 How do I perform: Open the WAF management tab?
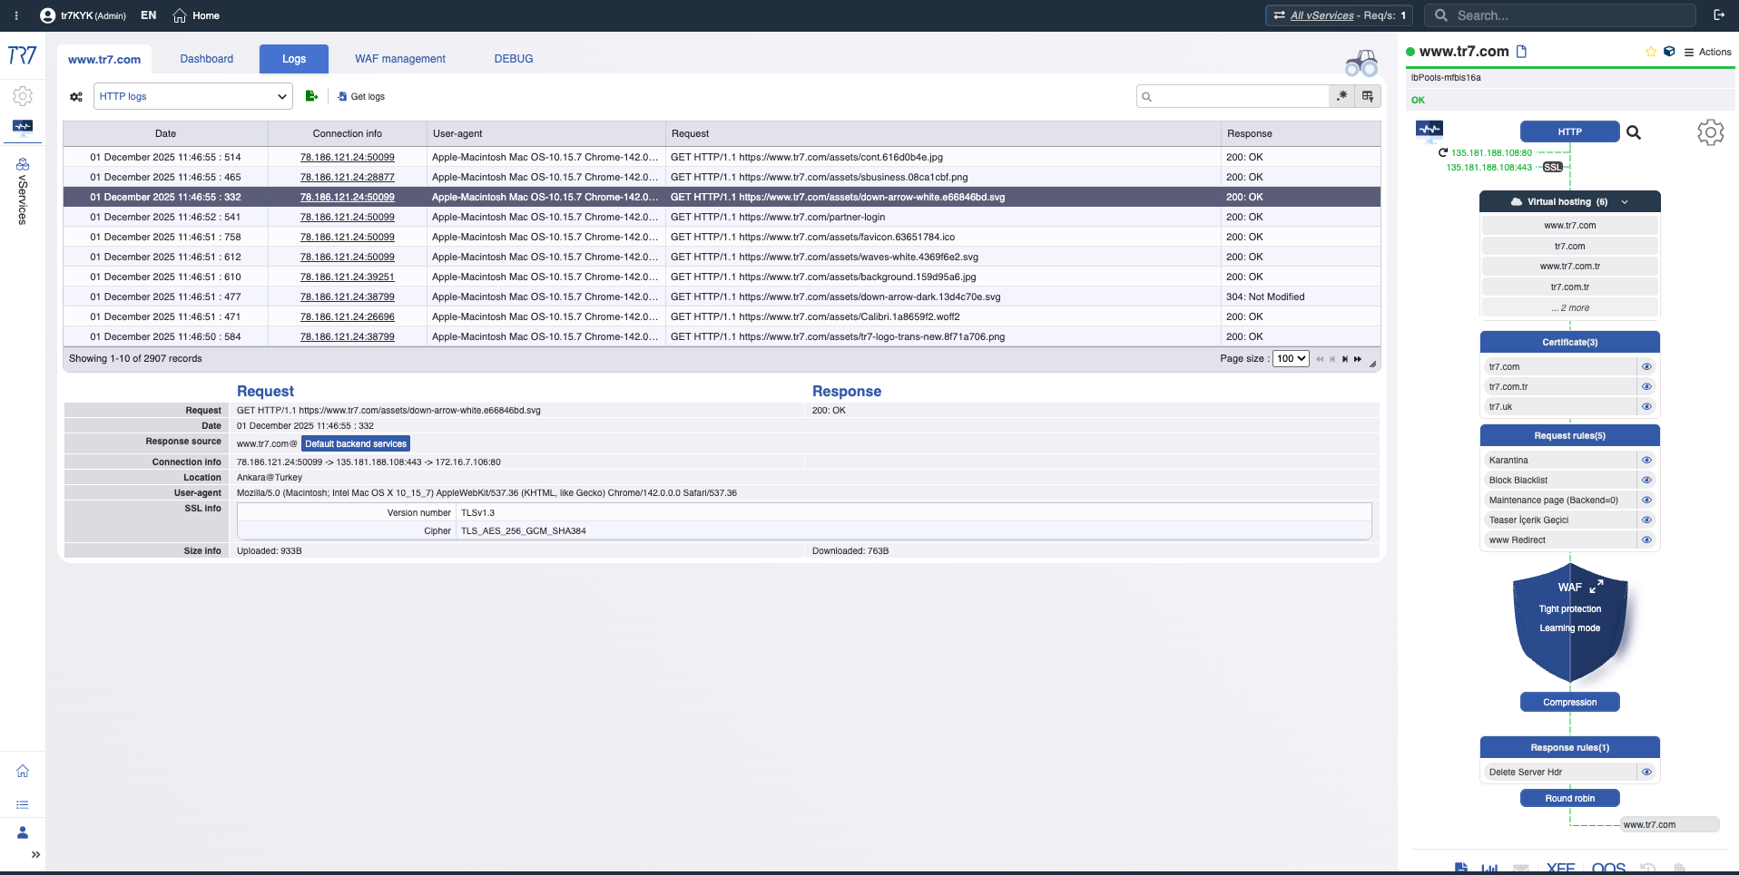400,59
